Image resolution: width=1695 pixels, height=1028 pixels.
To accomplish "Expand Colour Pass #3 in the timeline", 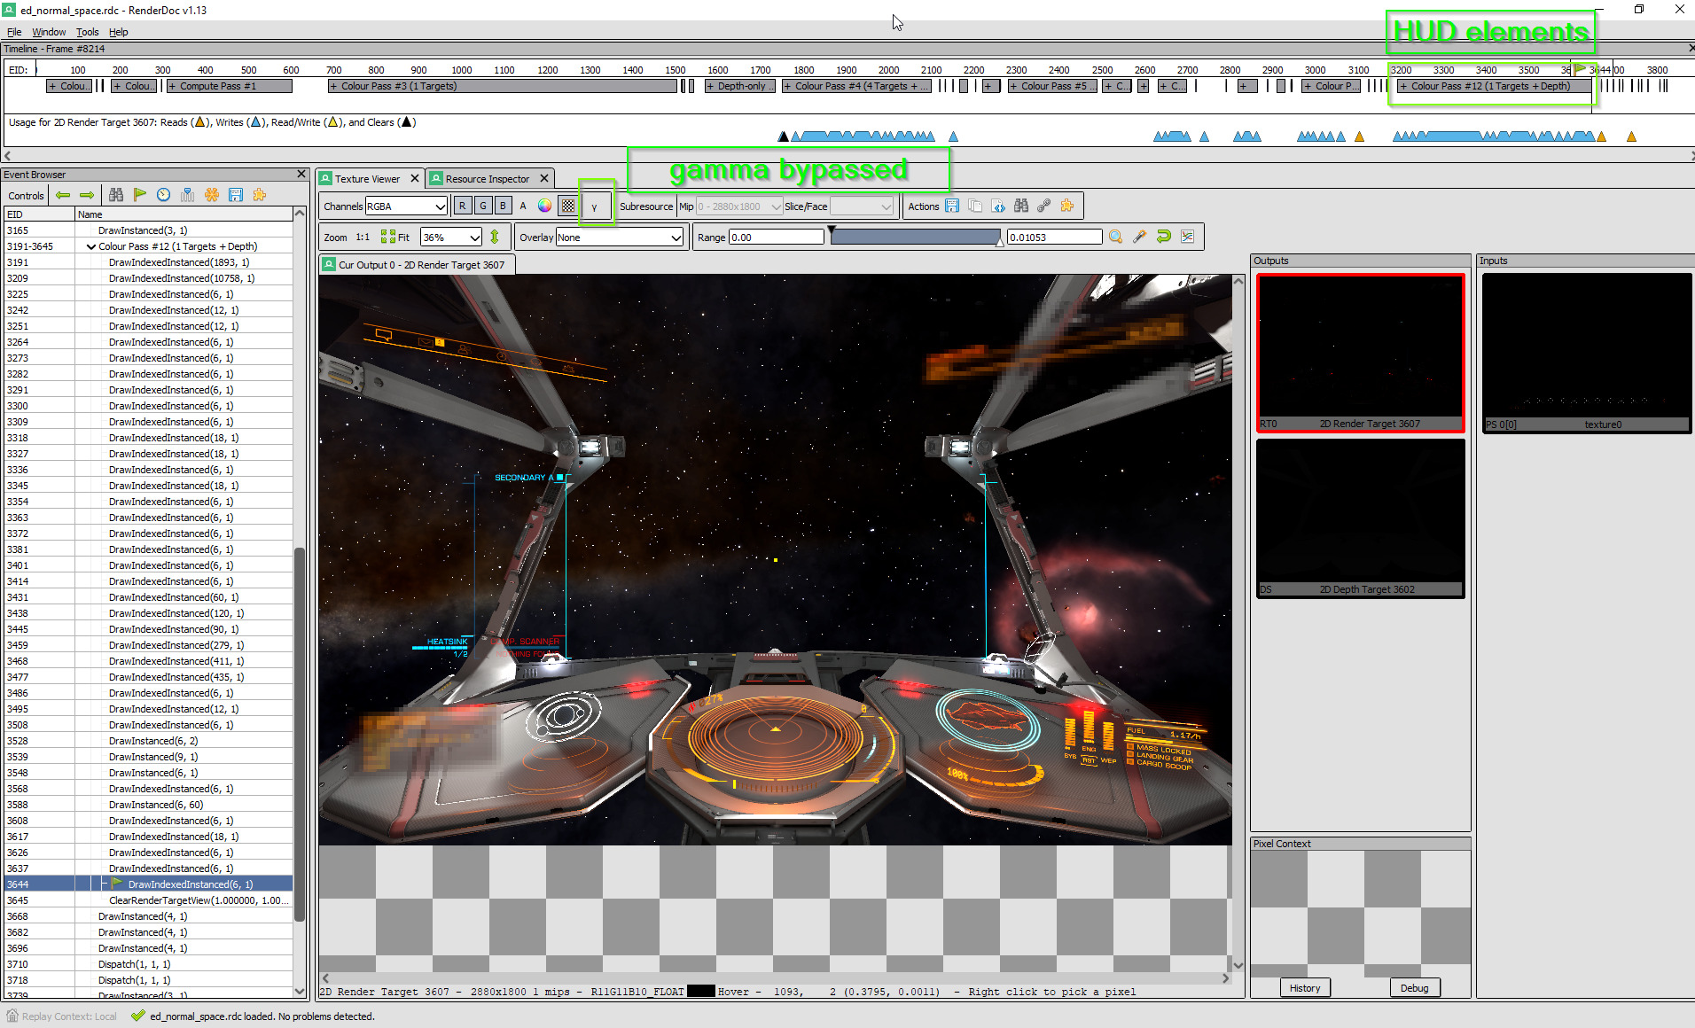I will tap(333, 86).
